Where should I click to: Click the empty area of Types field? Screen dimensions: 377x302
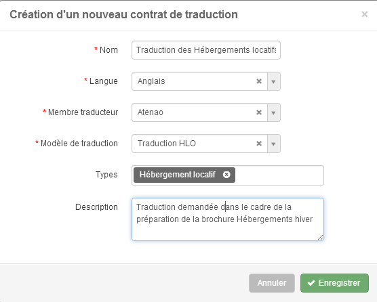tap(279, 175)
